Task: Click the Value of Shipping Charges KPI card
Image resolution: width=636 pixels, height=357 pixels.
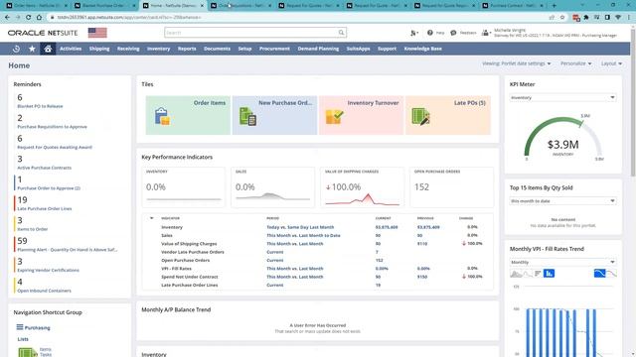Action: (362, 187)
